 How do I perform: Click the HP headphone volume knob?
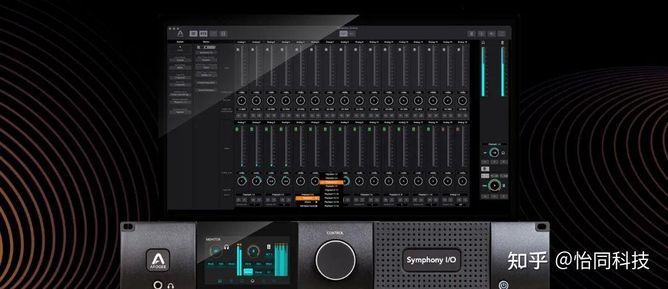(x=494, y=153)
